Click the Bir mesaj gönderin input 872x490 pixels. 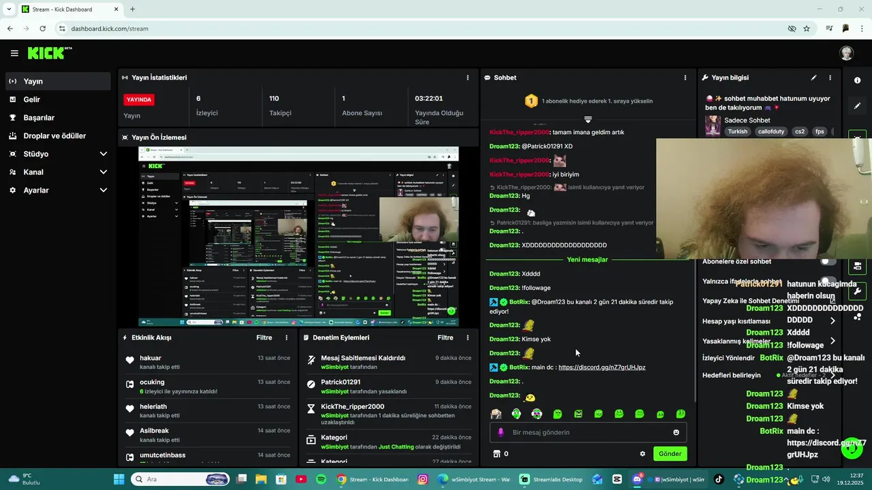pyautogui.click(x=588, y=432)
